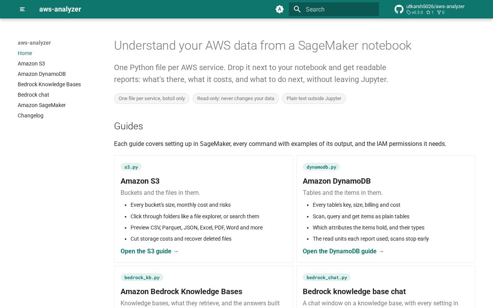Open the GitHub repository logo icon

click(399, 9)
